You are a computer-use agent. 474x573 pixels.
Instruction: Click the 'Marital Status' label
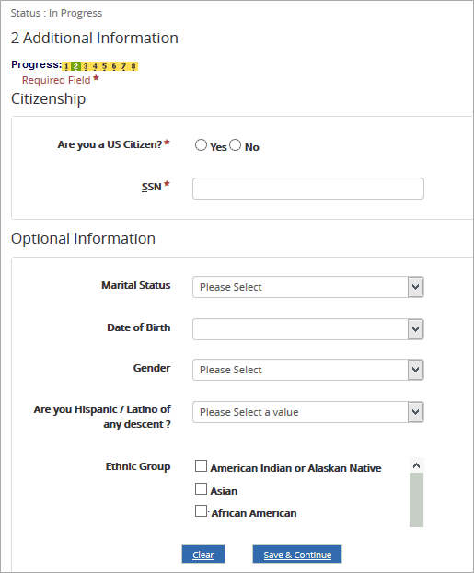[135, 285]
